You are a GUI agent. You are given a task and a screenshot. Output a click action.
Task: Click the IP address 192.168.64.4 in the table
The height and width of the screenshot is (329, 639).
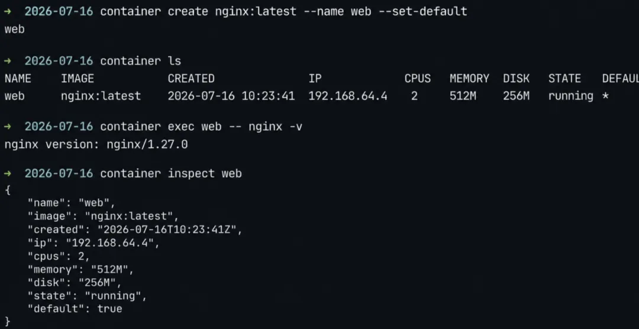pyautogui.click(x=348, y=96)
